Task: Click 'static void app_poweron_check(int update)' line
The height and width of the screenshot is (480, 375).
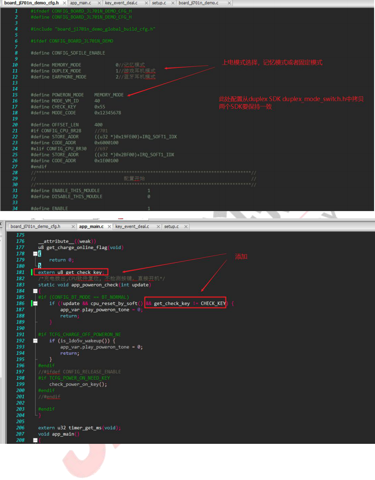Action: pos(94,285)
